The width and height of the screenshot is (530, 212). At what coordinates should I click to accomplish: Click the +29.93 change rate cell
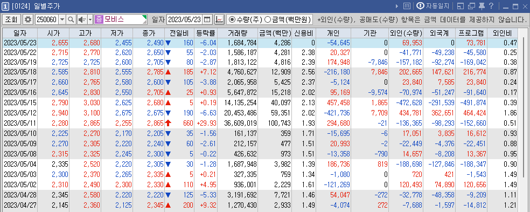coord(206,124)
